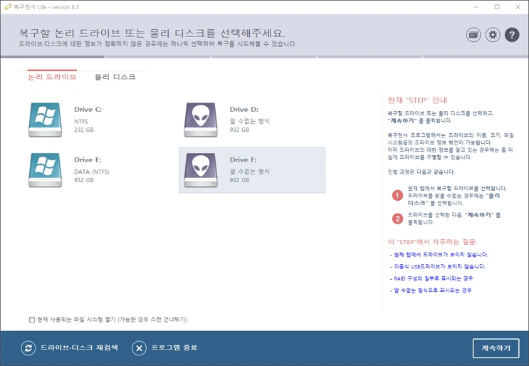This screenshot has width=529, height=366.
Task: Click the NTFS text under Drive C:
Action: tap(81, 122)
